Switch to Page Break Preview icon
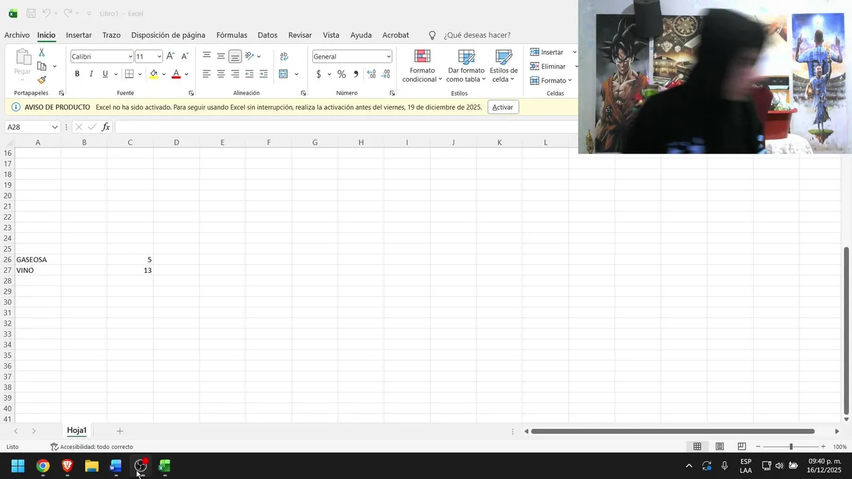The image size is (852, 479). (742, 446)
